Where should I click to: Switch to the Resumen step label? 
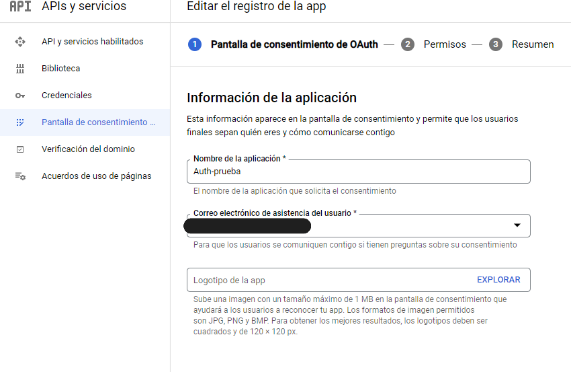[x=533, y=44]
